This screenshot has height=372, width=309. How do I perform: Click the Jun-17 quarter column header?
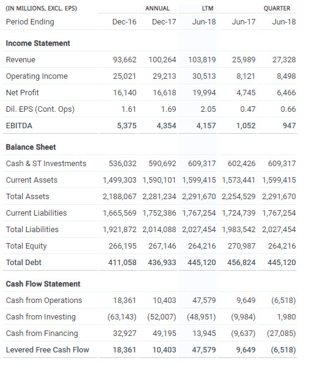[x=244, y=22]
